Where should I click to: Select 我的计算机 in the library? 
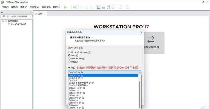[x=13, y=21]
